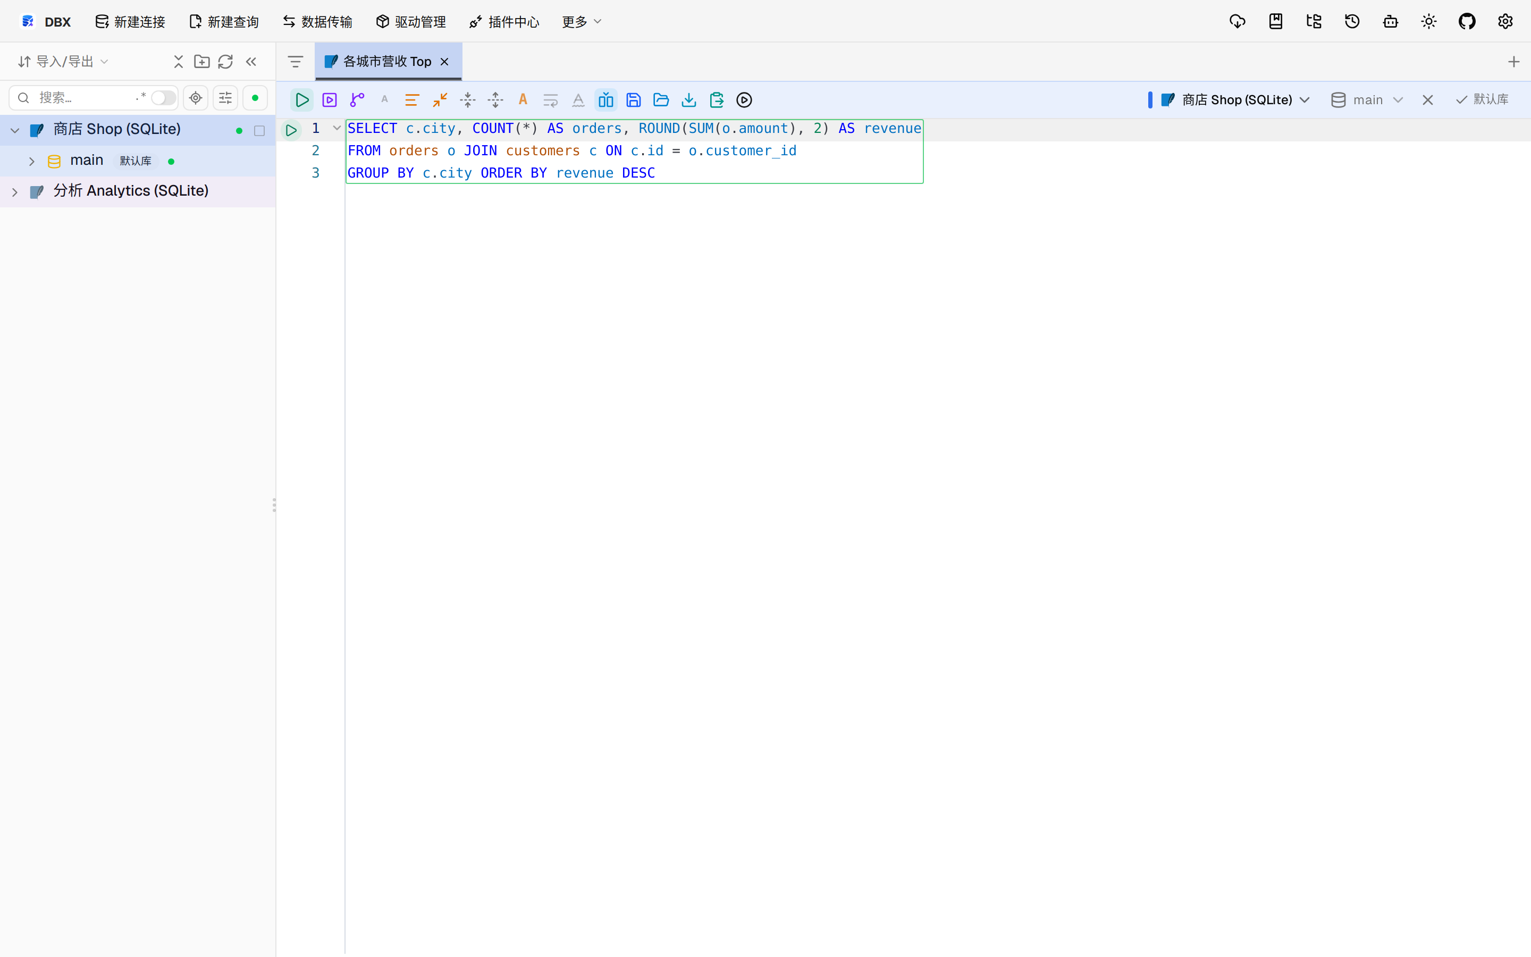
Task: Toggle the regex search switch in sidebar
Action: coord(163,98)
